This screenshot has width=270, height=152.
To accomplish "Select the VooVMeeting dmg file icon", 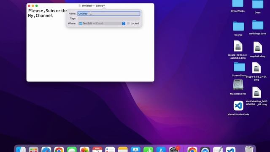I will [x=256, y=92].
